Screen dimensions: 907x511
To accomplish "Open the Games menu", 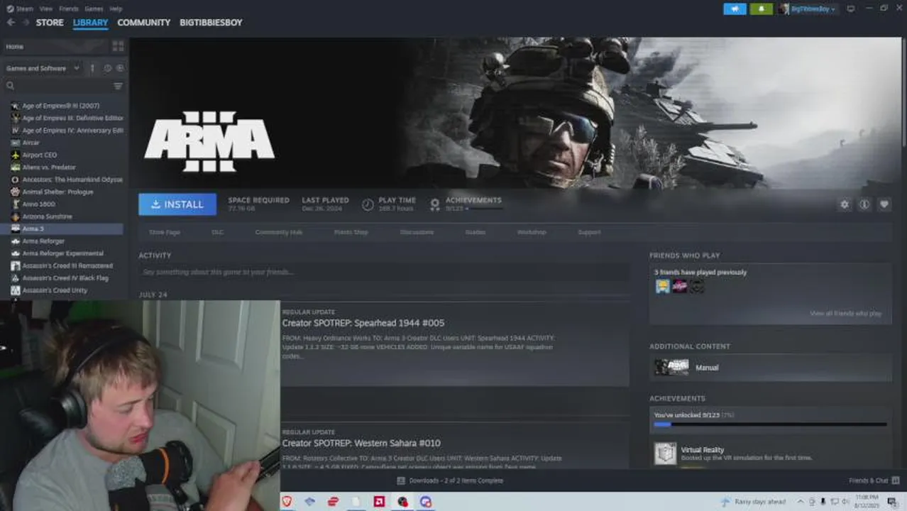I will [94, 9].
